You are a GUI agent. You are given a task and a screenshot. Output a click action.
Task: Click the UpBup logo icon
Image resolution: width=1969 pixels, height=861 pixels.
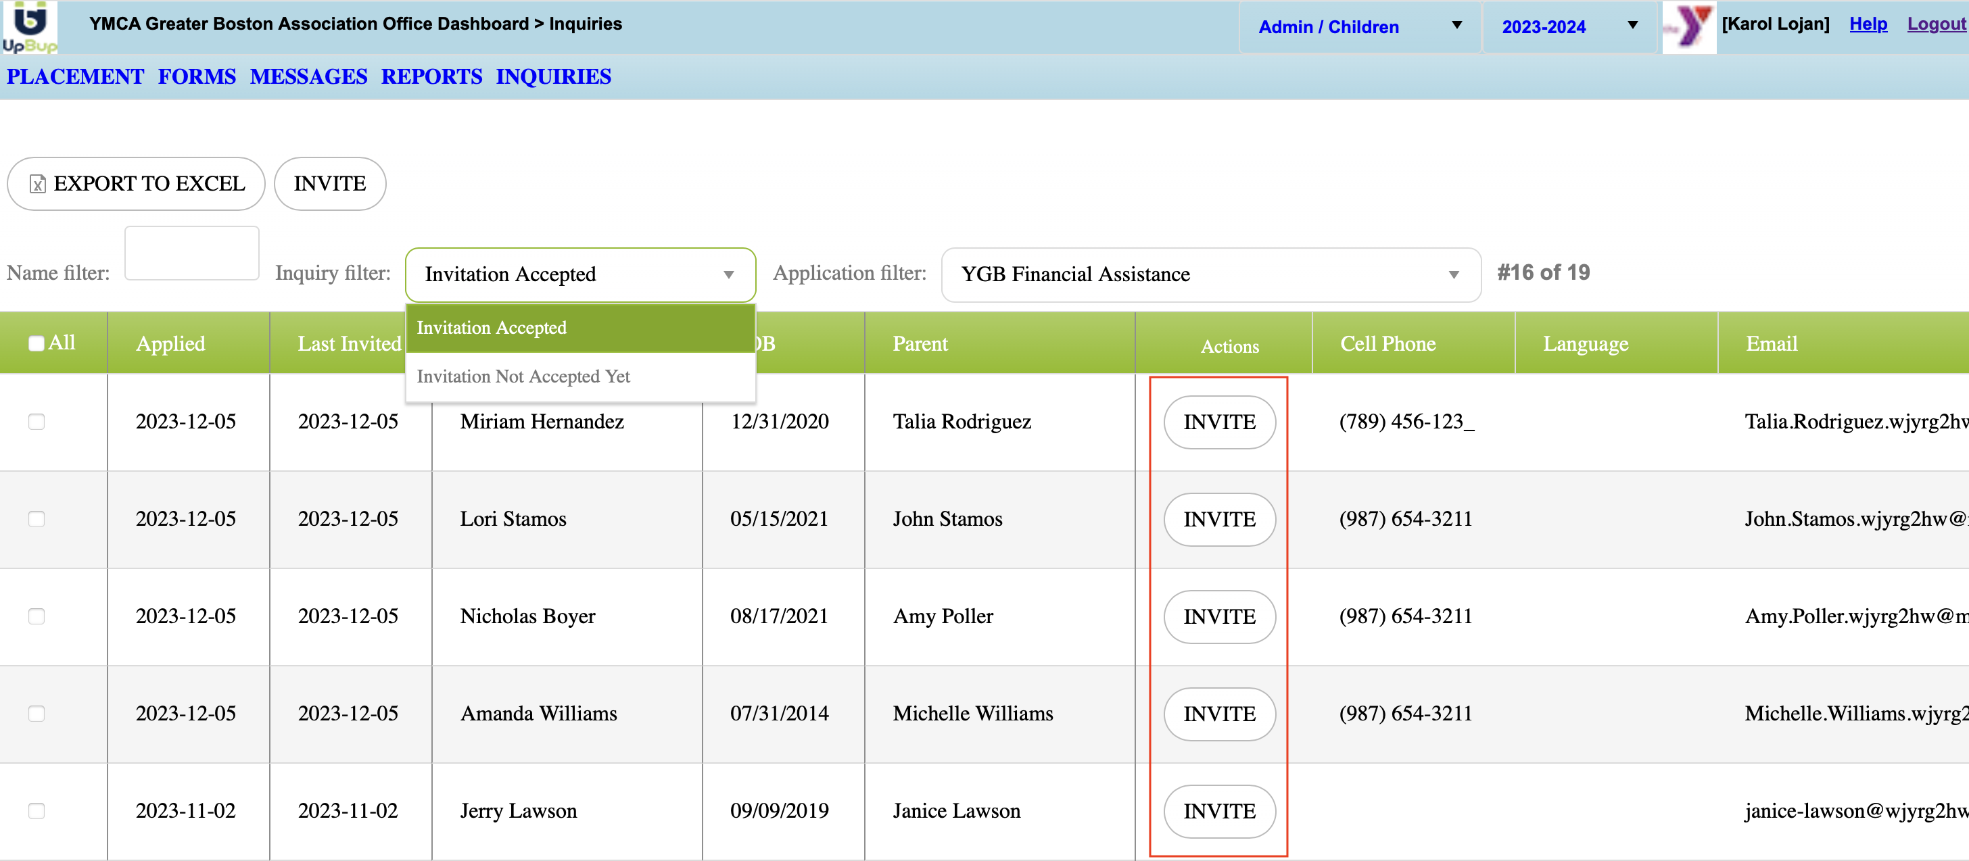(x=29, y=27)
